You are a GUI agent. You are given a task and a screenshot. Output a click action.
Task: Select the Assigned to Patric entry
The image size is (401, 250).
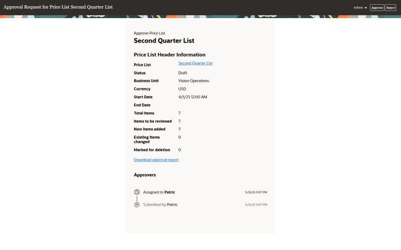159,192
